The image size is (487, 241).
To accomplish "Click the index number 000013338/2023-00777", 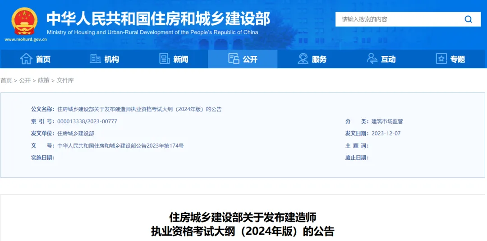I will 87,121.
